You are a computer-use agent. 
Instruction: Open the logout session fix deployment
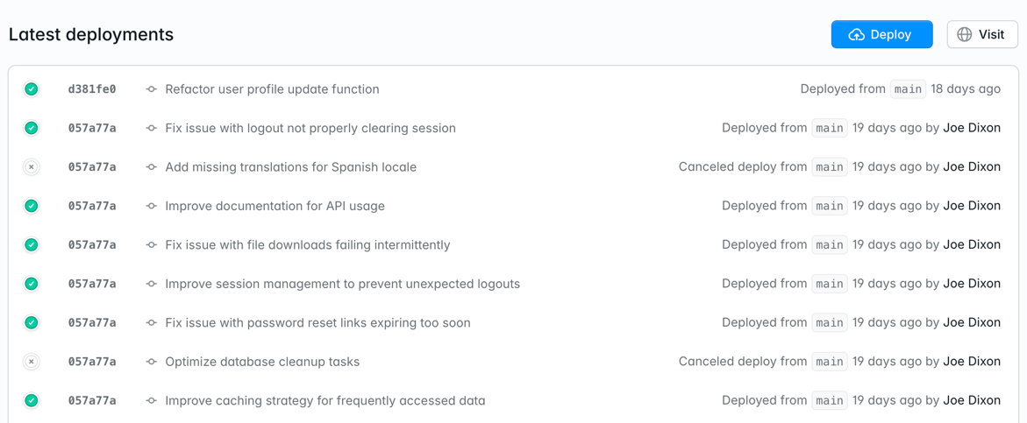click(x=310, y=128)
